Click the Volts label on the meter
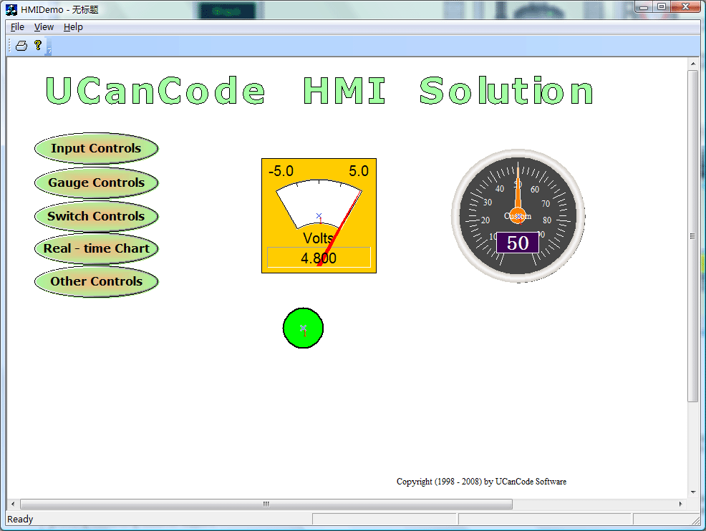This screenshot has width=706, height=531. click(318, 238)
